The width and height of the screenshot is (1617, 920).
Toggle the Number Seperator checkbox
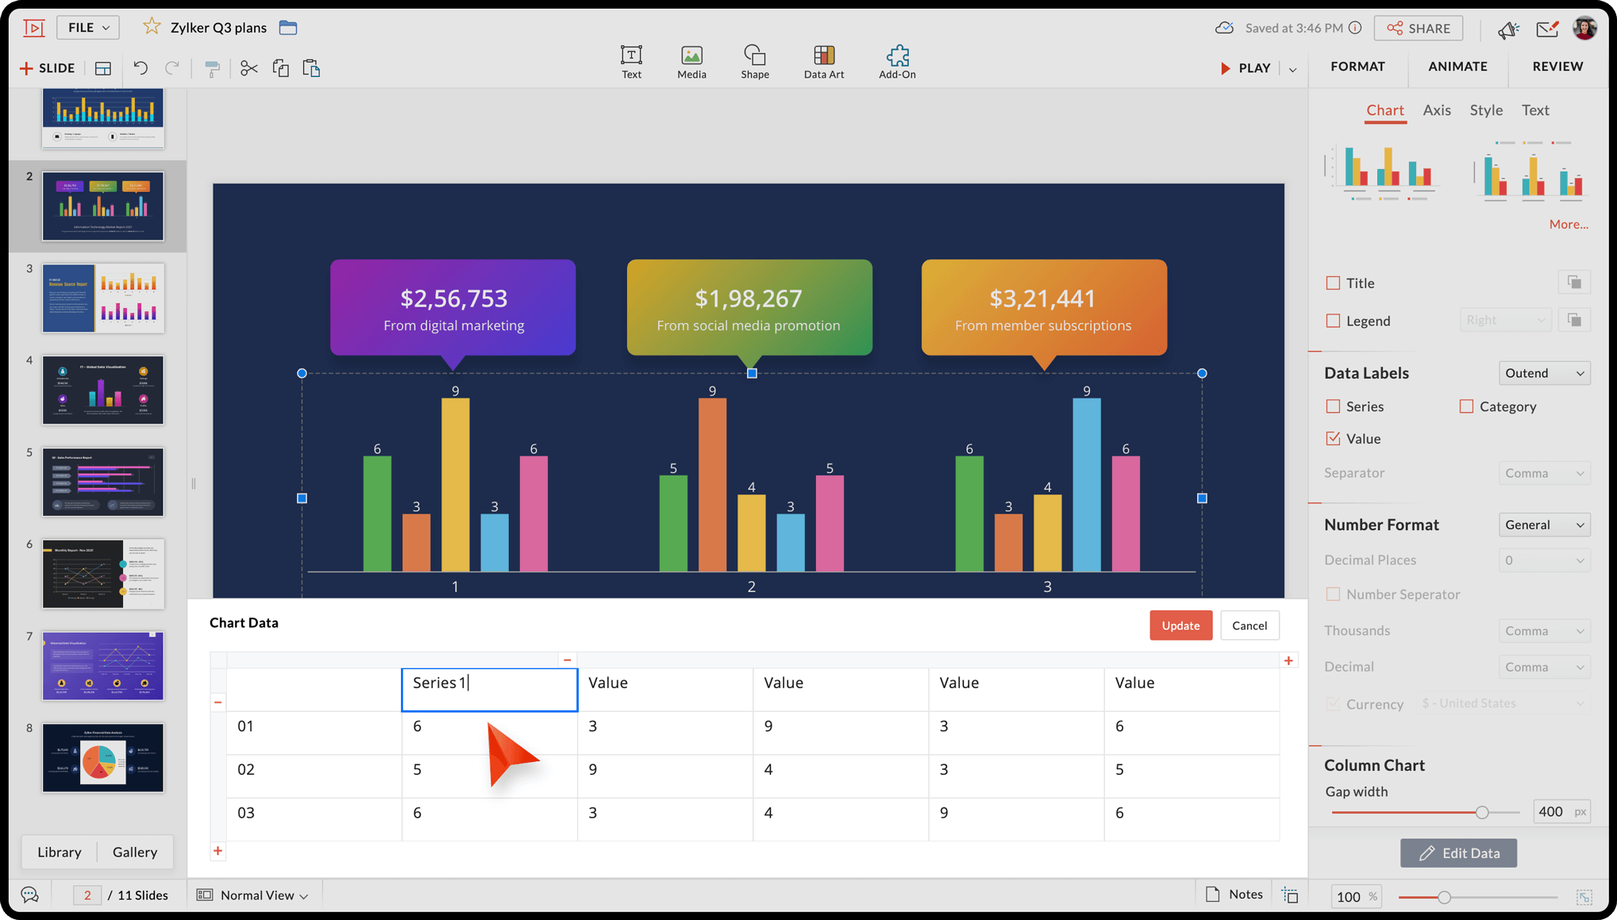click(1333, 594)
